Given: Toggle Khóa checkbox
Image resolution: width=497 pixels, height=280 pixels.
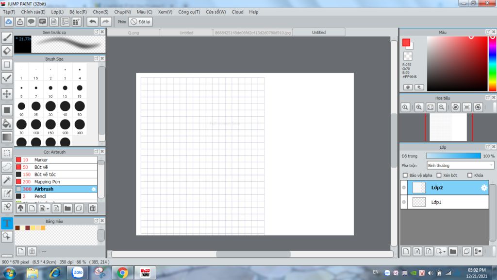Looking at the screenshot, I should (470, 175).
